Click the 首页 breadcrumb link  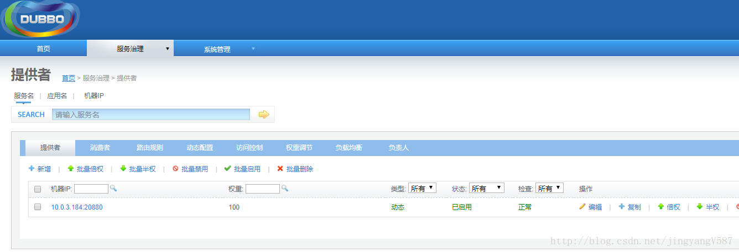click(69, 78)
